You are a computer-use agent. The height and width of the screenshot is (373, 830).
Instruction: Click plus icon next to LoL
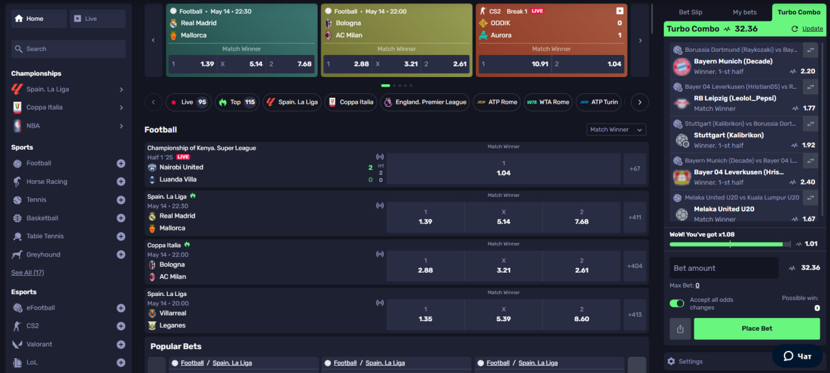click(x=121, y=363)
